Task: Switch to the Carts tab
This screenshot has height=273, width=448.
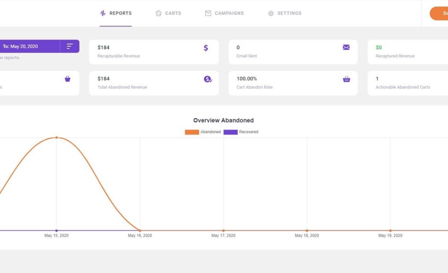Action: click(x=172, y=13)
